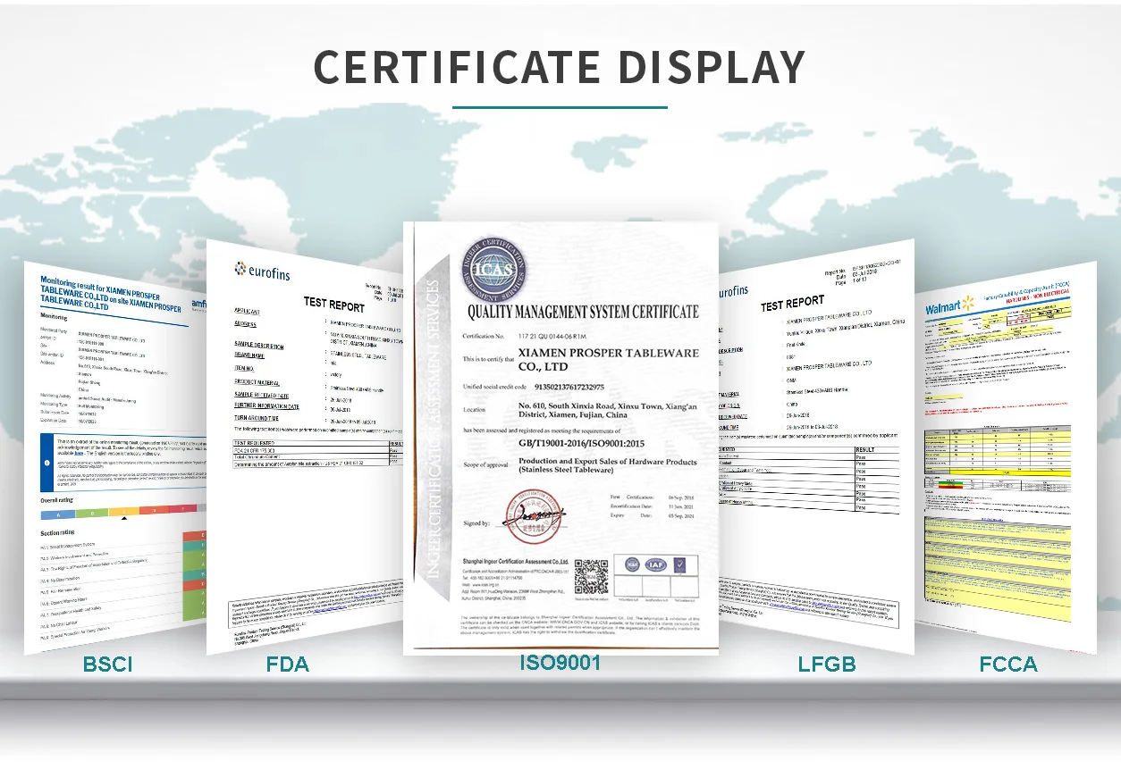This screenshot has width=1121, height=769.
Task: Click TEST REPORT title on LFGB document
Action: 792,304
